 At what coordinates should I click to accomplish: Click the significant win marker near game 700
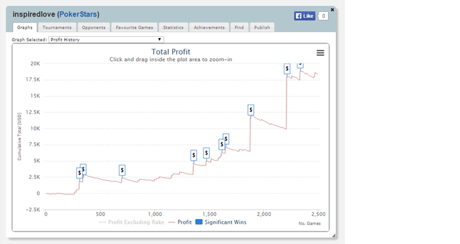(122, 170)
